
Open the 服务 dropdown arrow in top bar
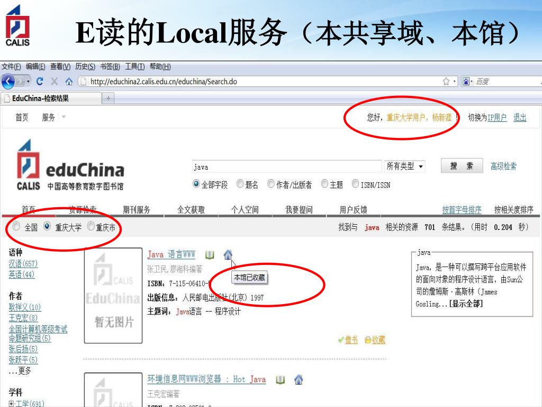[64, 117]
